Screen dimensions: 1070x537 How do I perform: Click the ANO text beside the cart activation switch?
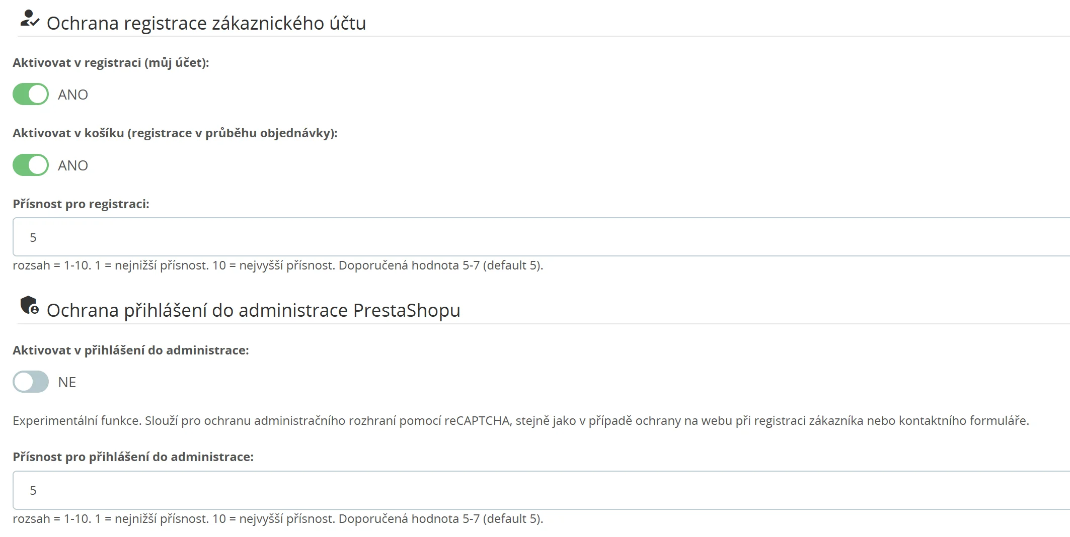[73, 165]
